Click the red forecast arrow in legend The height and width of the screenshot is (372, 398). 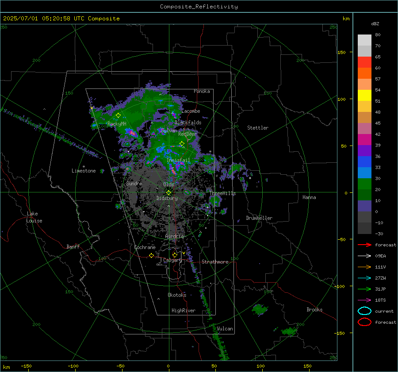364,245
